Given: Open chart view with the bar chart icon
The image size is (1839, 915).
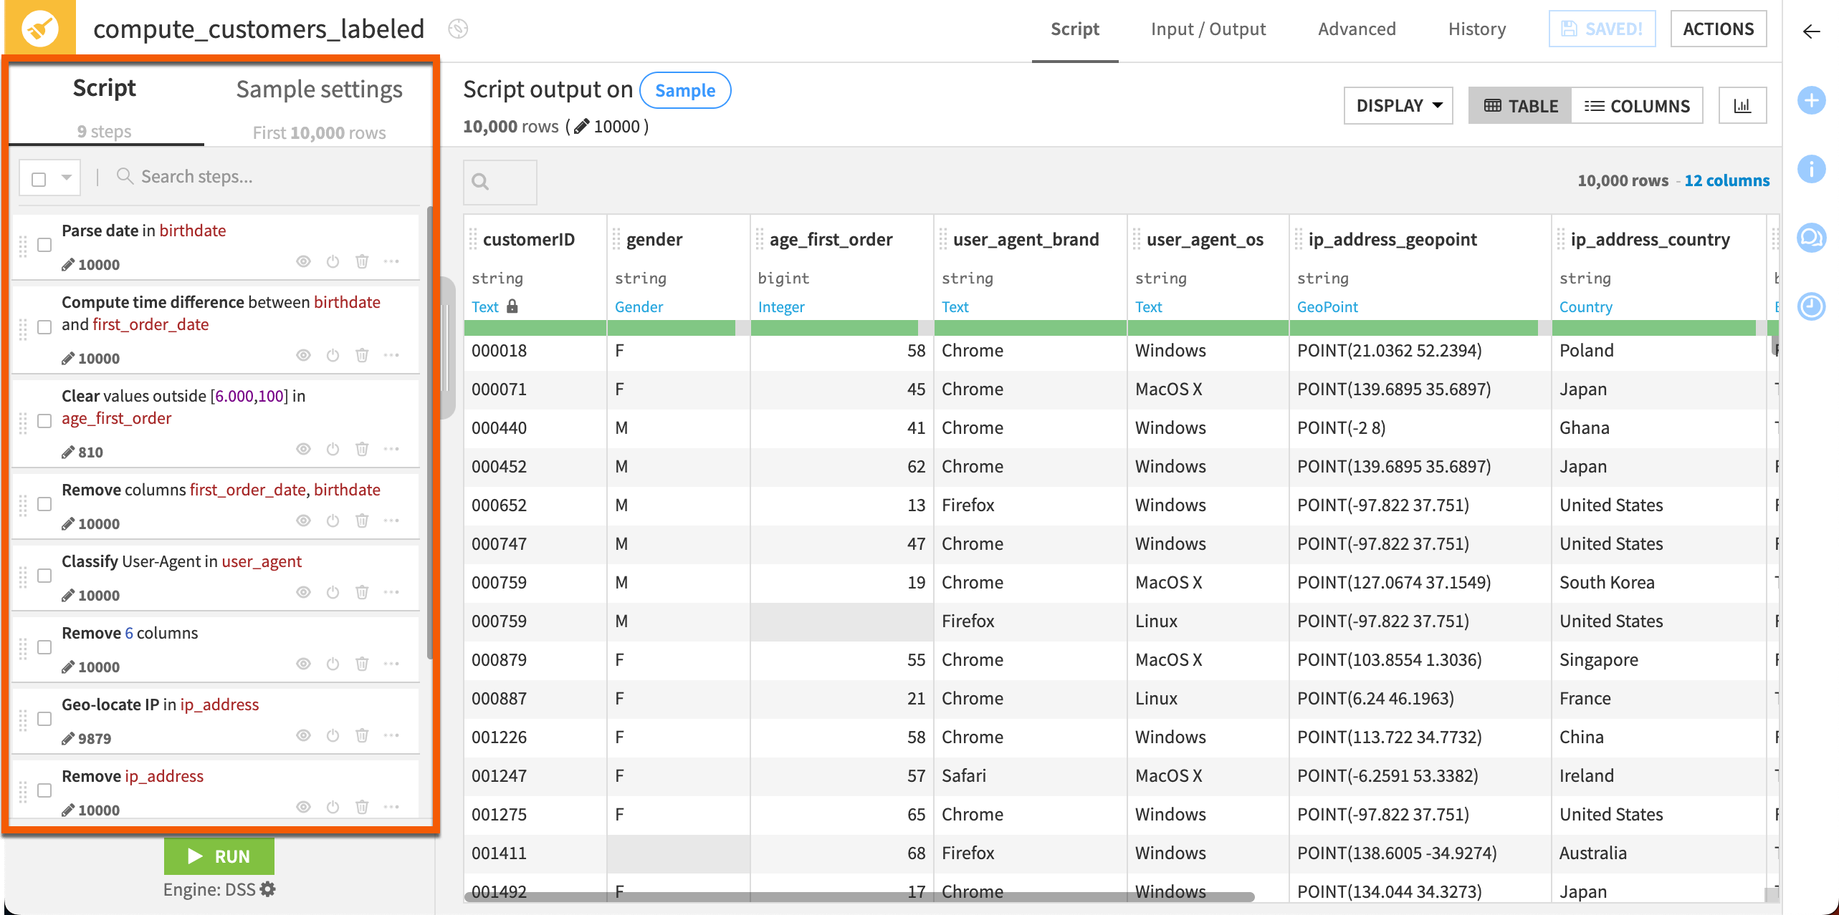Looking at the screenshot, I should pyautogui.click(x=1743, y=105).
